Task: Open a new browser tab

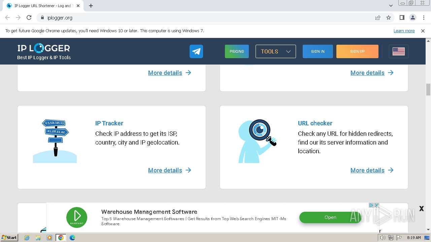Action: point(91,6)
